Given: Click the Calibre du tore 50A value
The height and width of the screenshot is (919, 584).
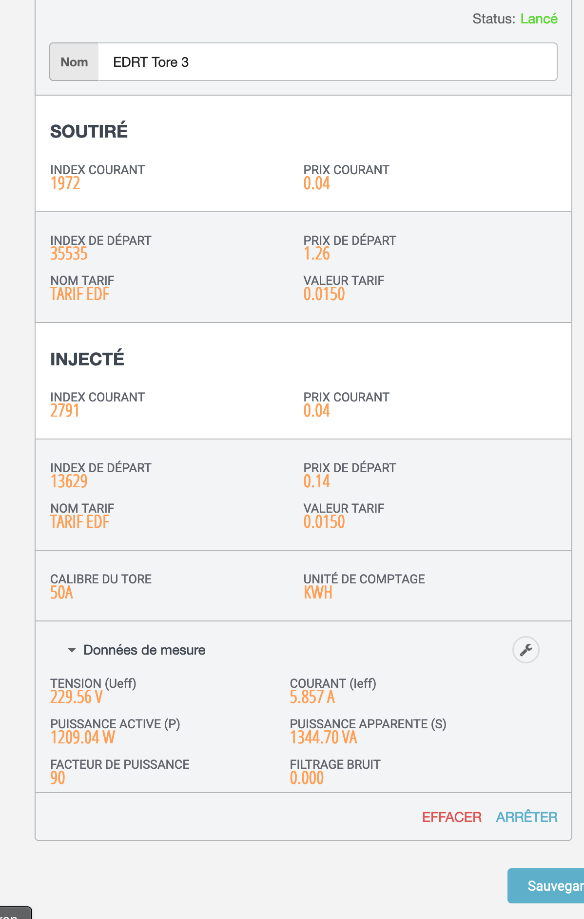Looking at the screenshot, I should [62, 593].
